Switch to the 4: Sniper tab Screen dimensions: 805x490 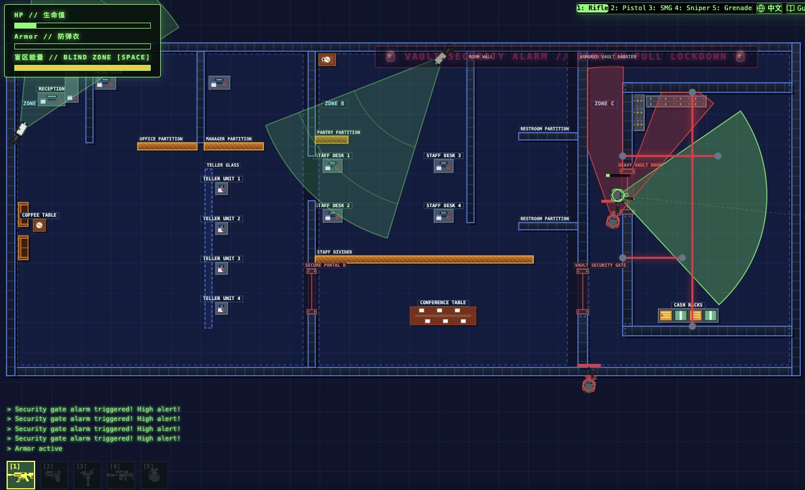click(x=692, y=8)
